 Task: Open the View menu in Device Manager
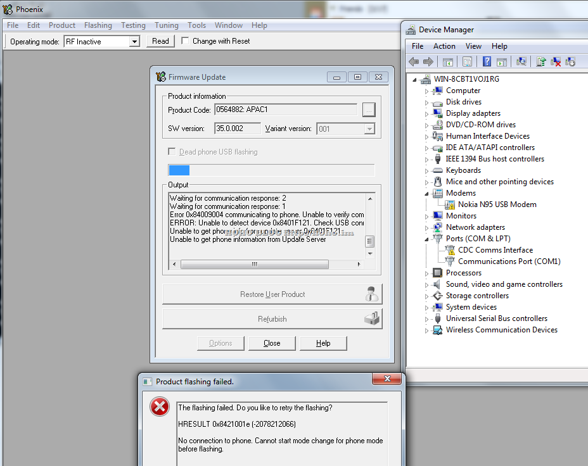[x=473, y=46]
